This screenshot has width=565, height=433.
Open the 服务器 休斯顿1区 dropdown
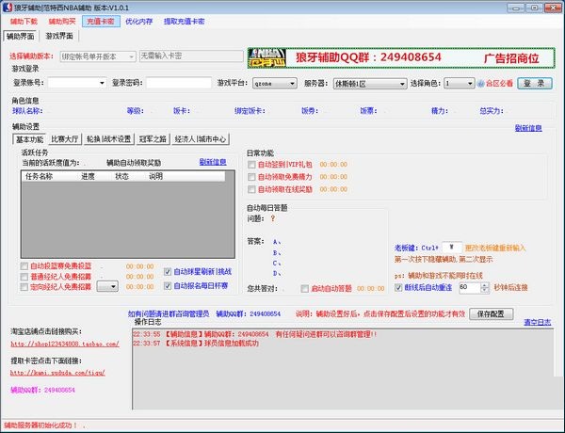[x=370, y=84]
